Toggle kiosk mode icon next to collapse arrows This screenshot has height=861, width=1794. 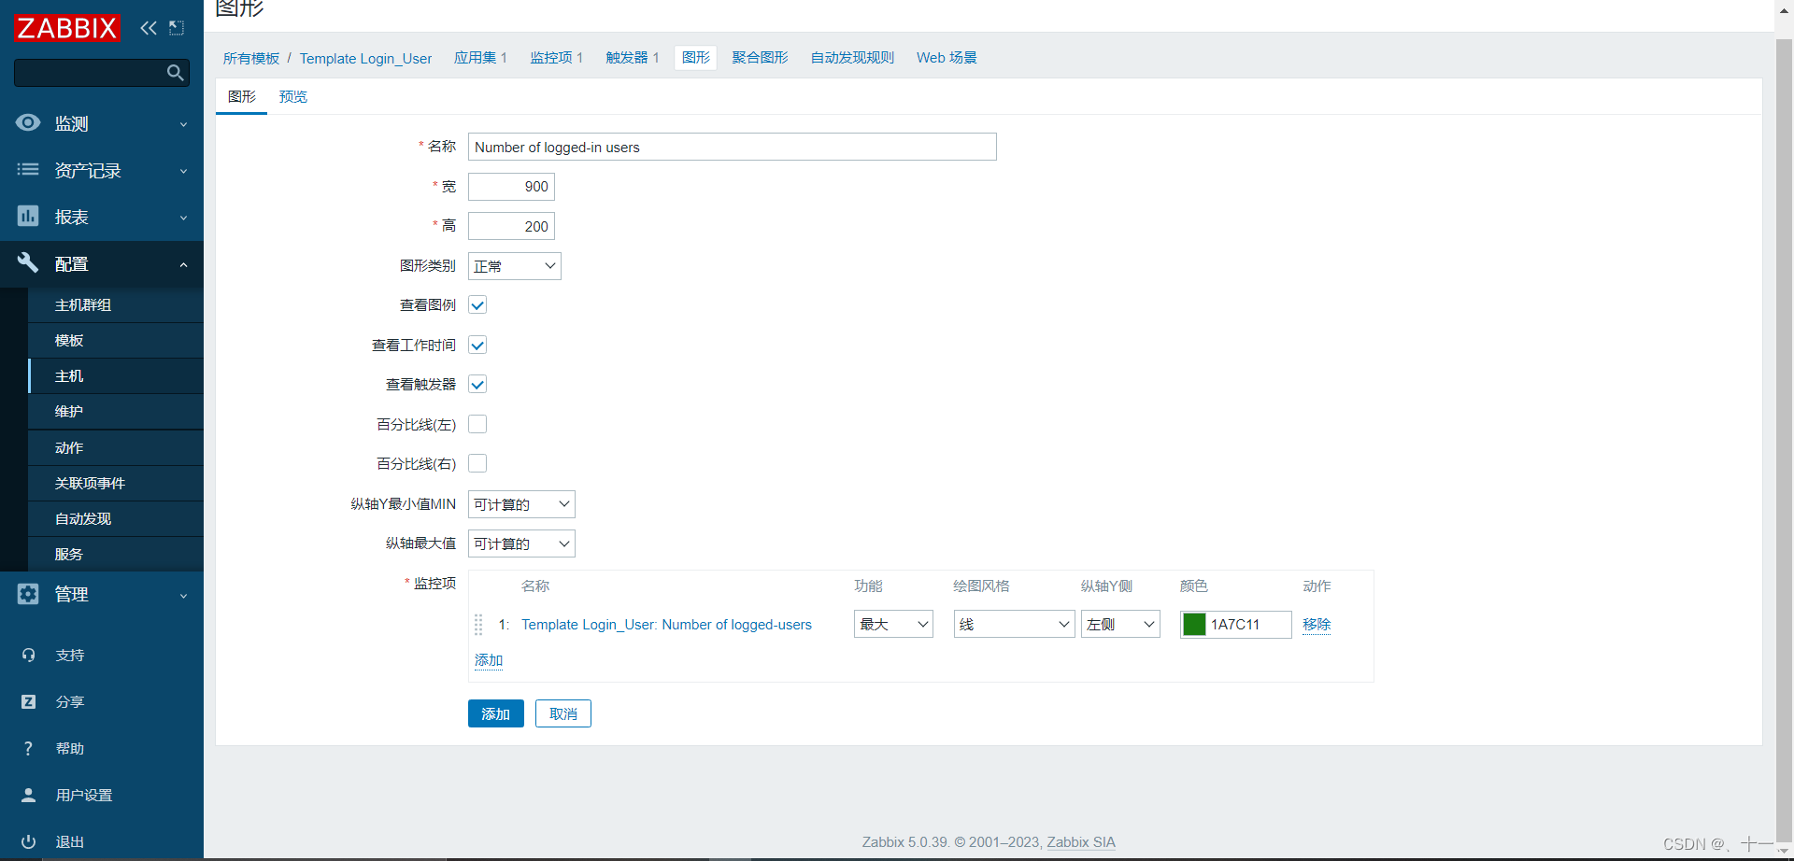coord(177,28)
